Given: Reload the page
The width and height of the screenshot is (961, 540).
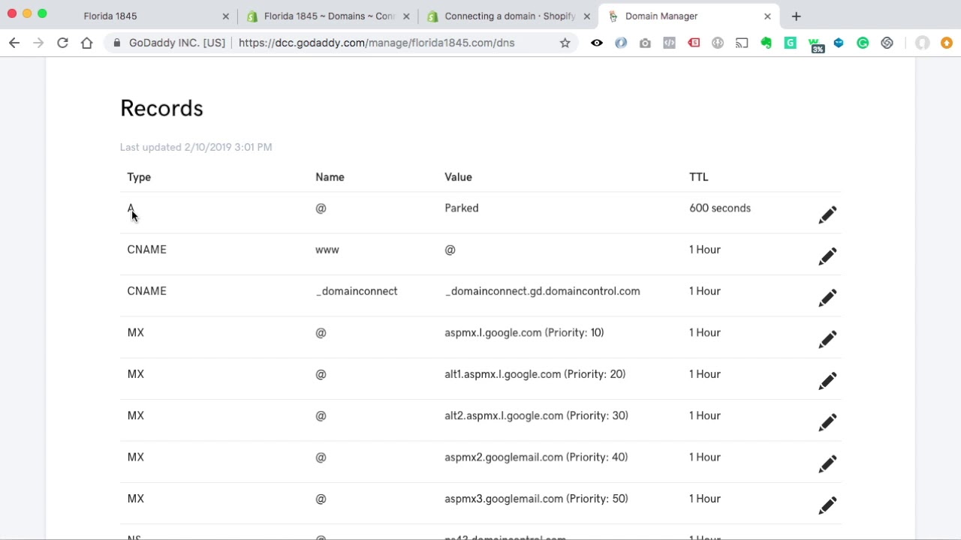Looking at the screenshot, I should coord(62,43).
